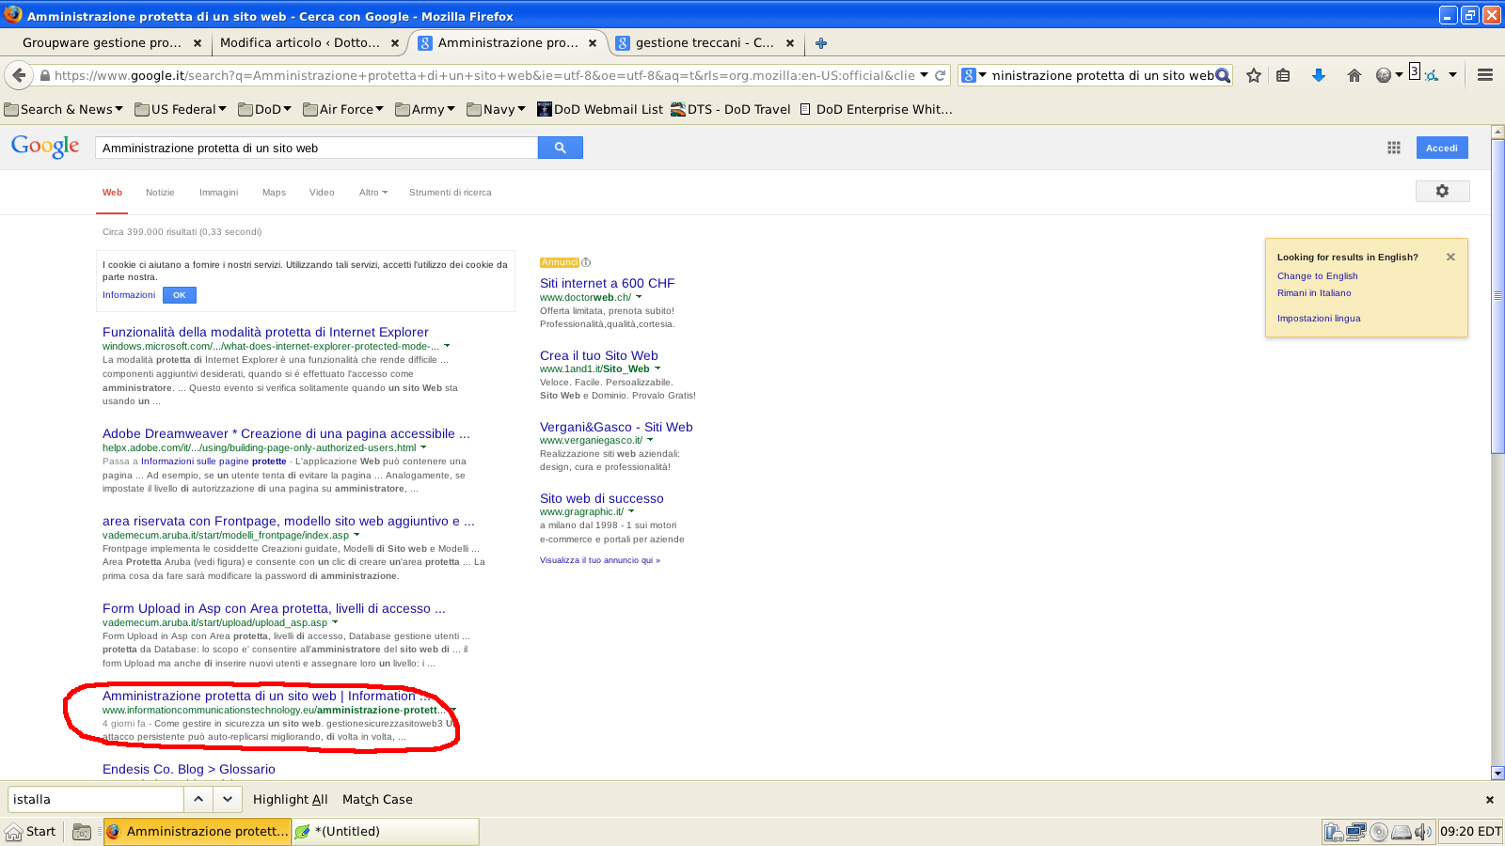Image resolution: width=1505 pixels, height=846 pixels.
Task: Open Funzionalità della modalità protetta result
Action: [x=265, y=332]
